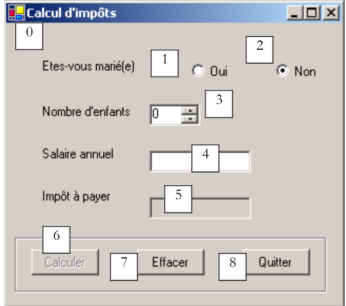Select the Oui radio button
Screen dimensions: 346x306
198,71
